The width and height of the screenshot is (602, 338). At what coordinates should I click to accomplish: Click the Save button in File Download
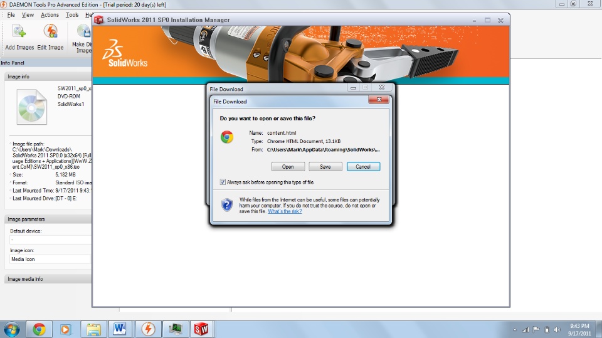point(325,167)
